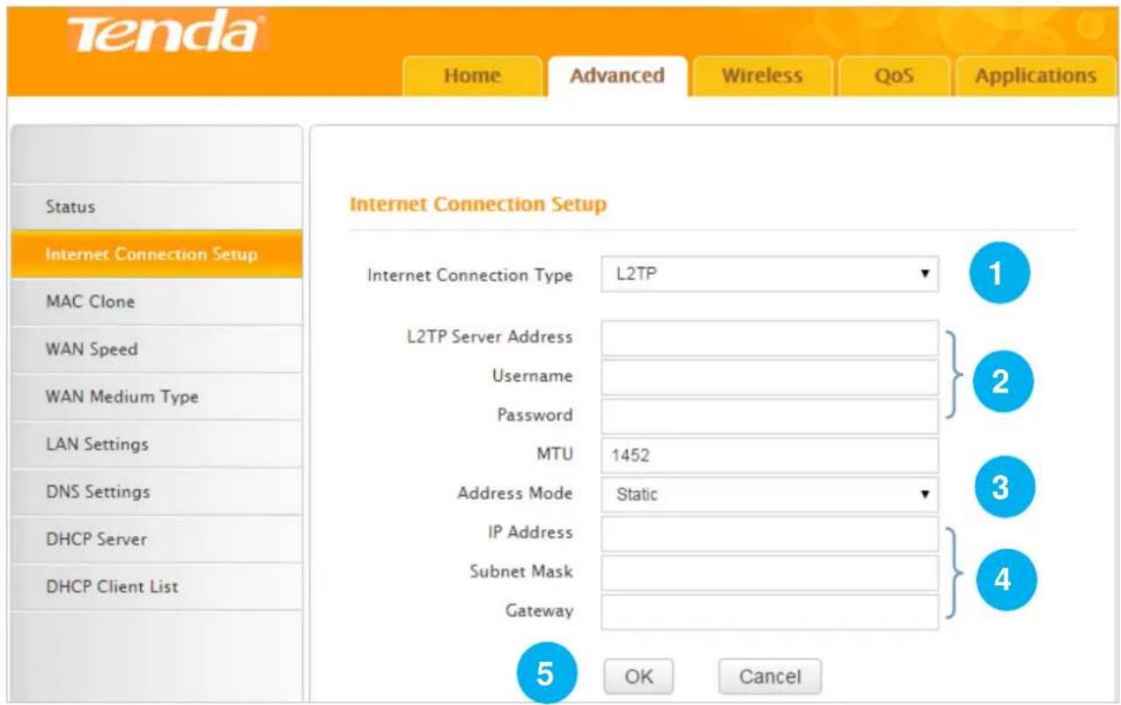Go to DNS Settings
The width and height of the screenshot is (1121, 705).
(154, 492)
